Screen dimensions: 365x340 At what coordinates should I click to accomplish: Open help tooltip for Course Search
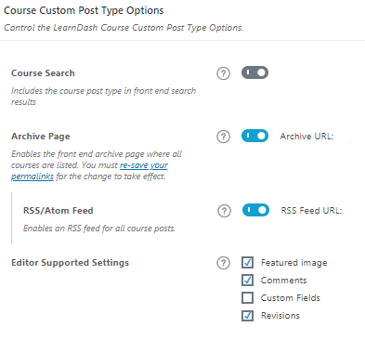point(223,73)
